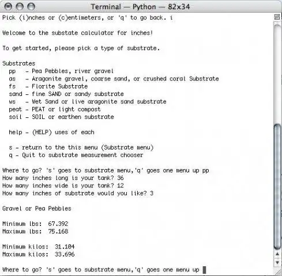
Task: Click 'To get started, please pick a type'
Action: [x=81, y=48]
